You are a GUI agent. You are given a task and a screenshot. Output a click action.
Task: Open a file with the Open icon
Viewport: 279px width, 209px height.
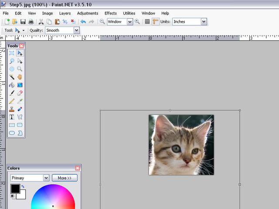(15, 22)
